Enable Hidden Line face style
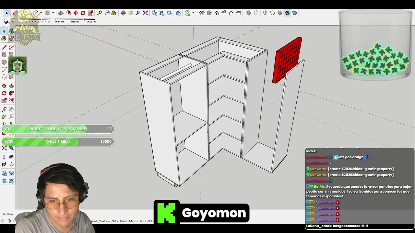Viewport: 415px width, 233px height. (272, 13)
